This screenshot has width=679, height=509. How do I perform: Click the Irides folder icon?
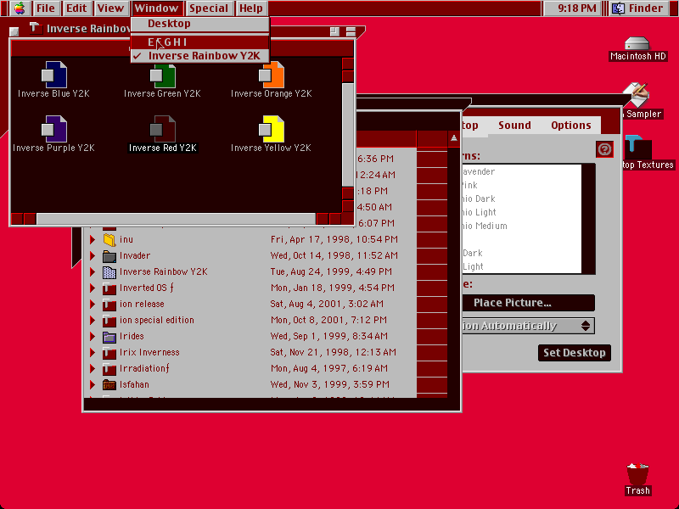(x=109, y=336)
